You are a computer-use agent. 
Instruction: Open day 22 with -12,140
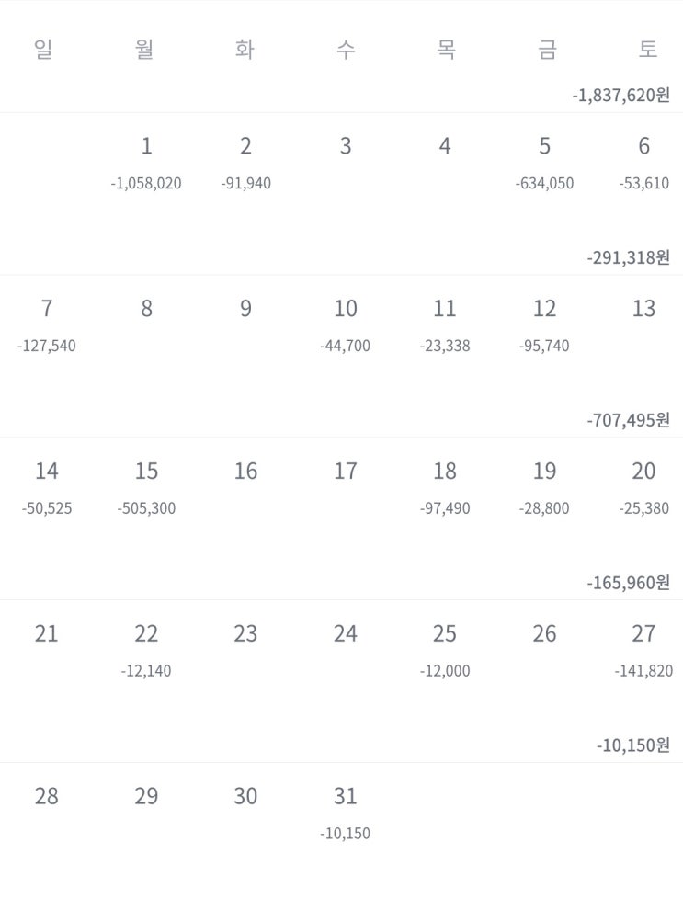(x=146, y=651)
